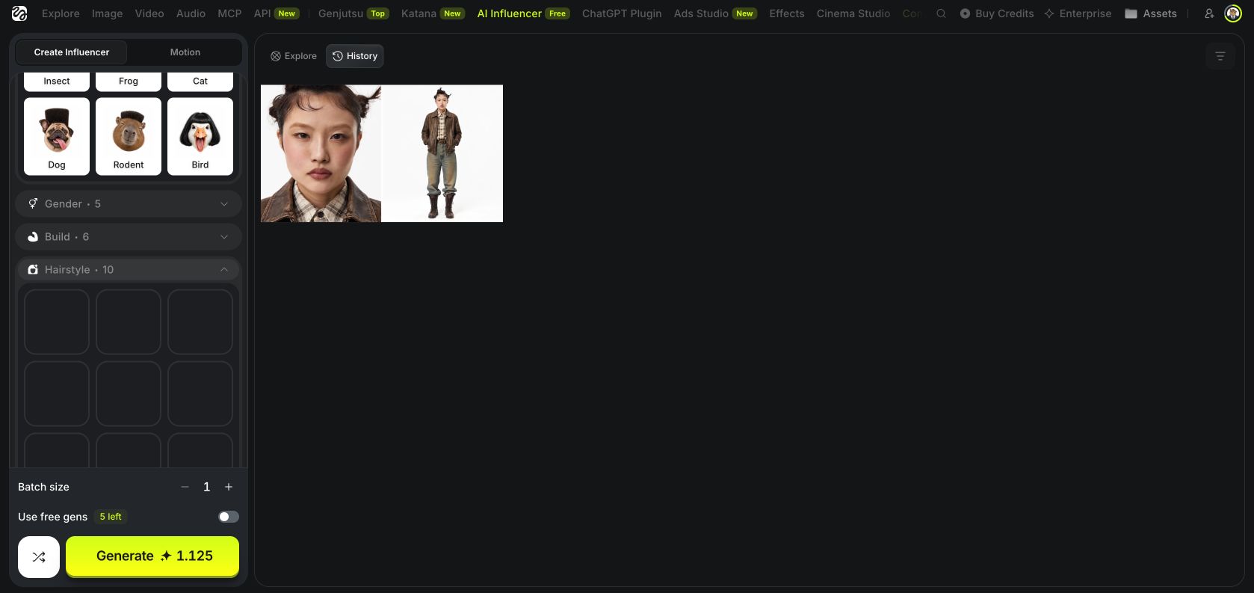This screenshot has width=1254, height=593.
Task: Open Cinema Studio menu item
Action: coord(853,13)
